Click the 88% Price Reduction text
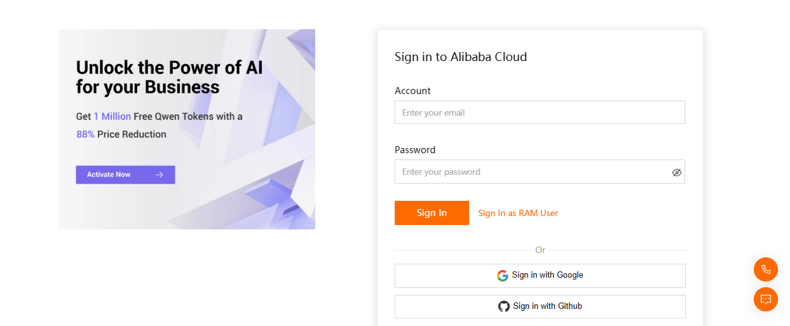Viewport: 790px width, 326px height. point(121,134)
